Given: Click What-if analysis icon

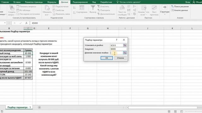Looking at the screenshot, I should pos(144,8).
